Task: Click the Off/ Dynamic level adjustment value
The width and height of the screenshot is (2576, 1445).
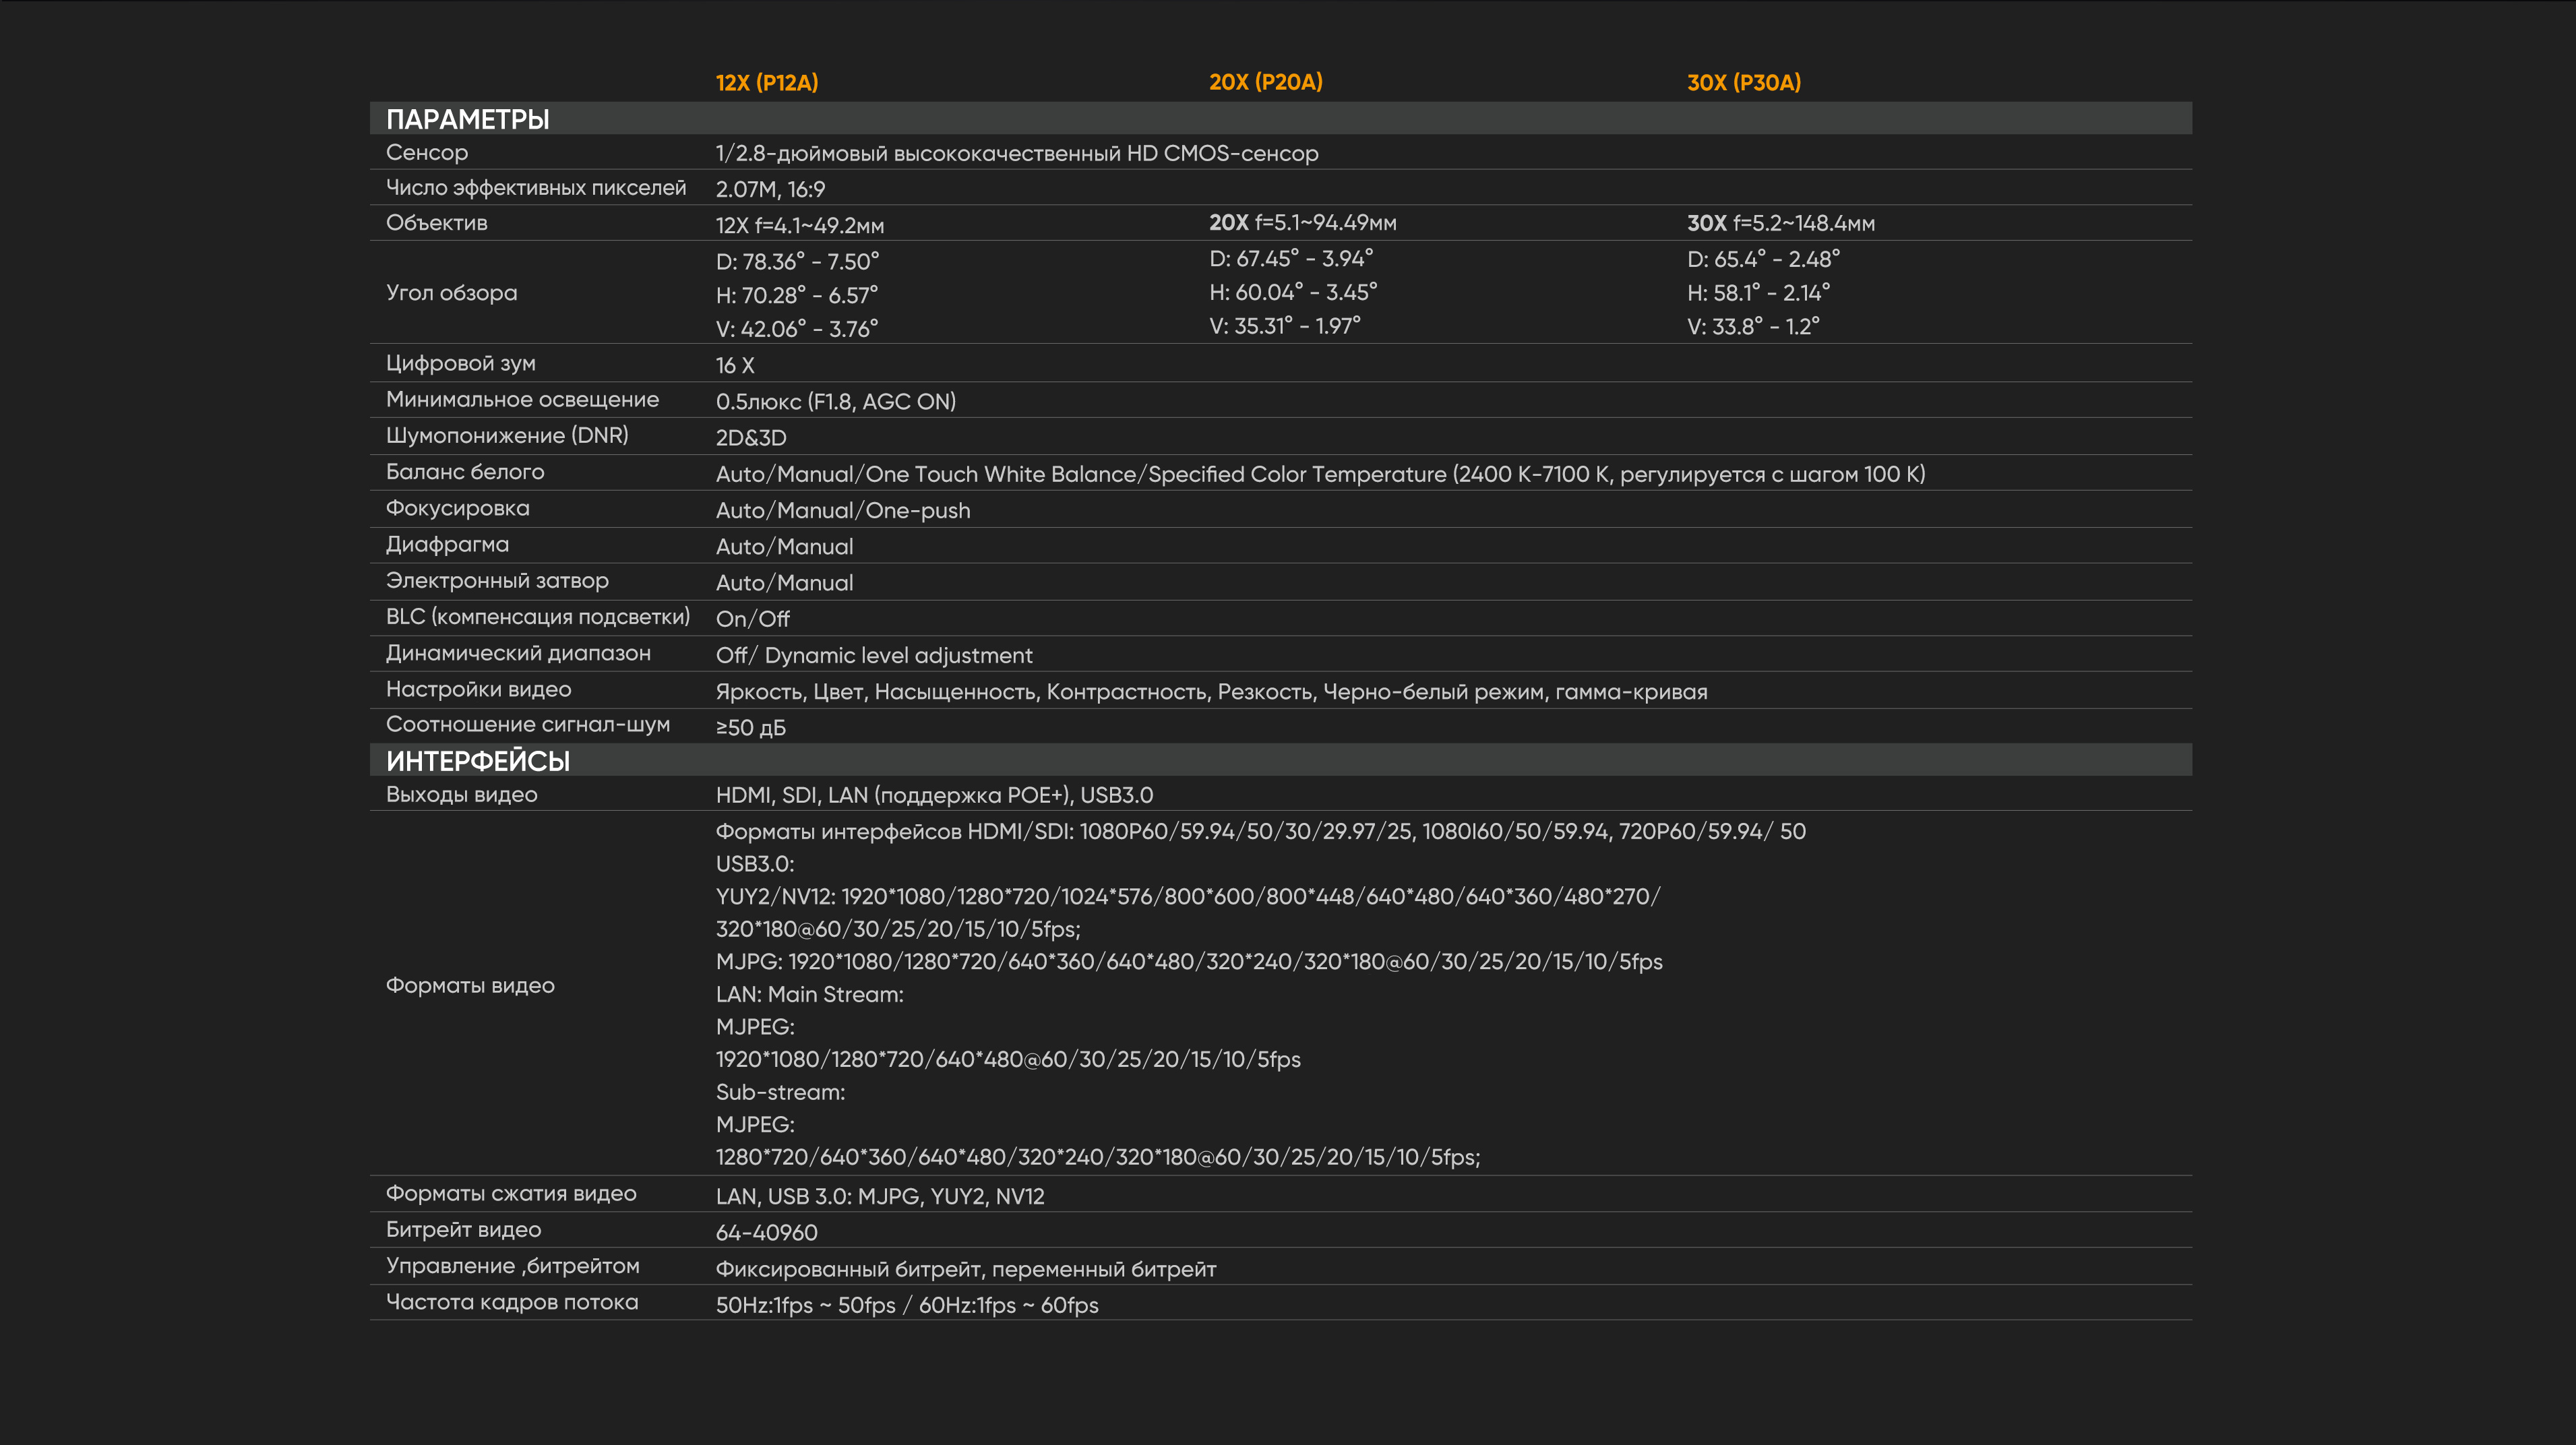Action: [x=874, y=656]
